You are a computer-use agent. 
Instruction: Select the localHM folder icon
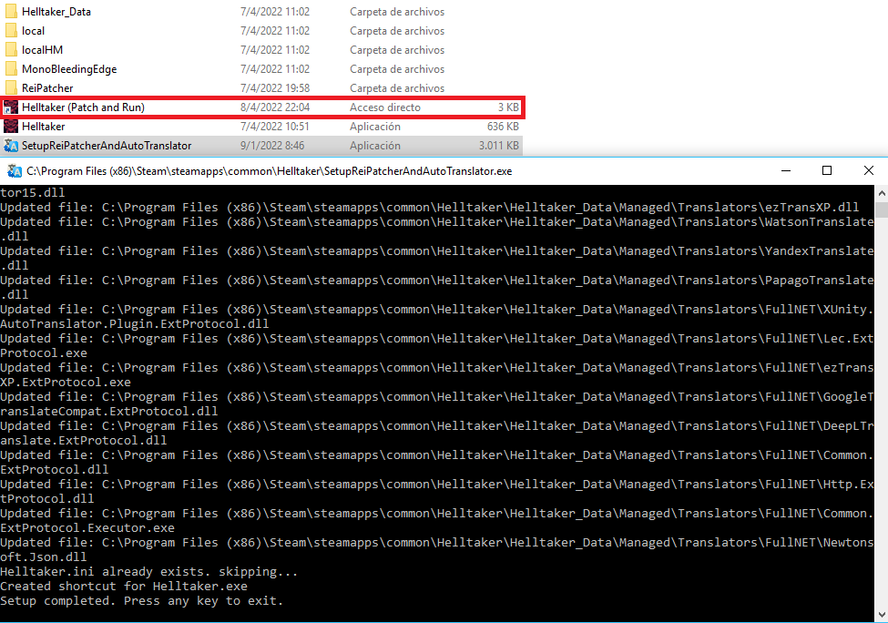(x=11, y=50)
